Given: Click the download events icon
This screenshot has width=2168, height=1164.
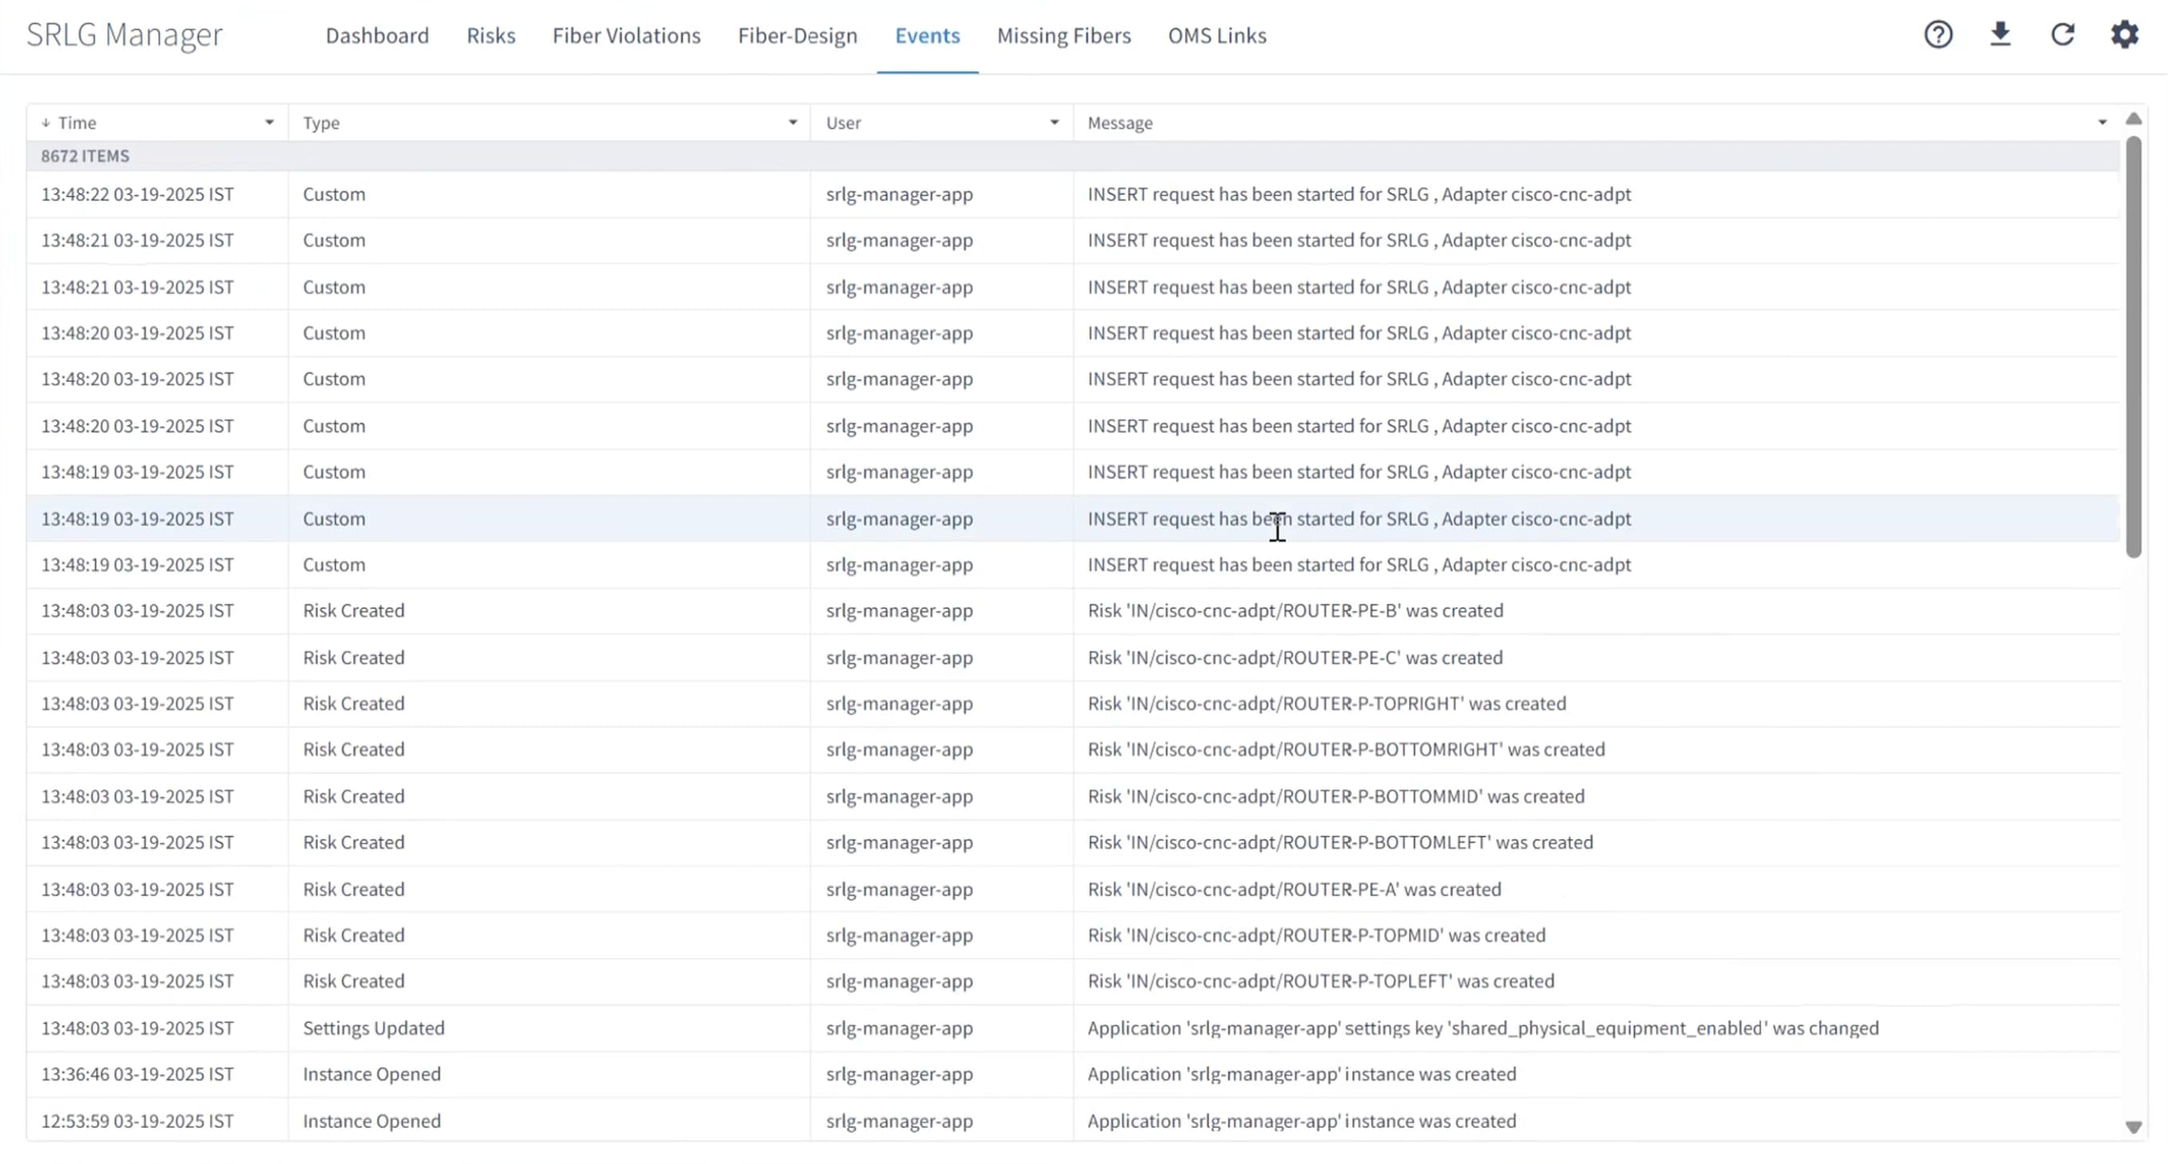Looking at the screenshot, I should [x=2000, y=34].
